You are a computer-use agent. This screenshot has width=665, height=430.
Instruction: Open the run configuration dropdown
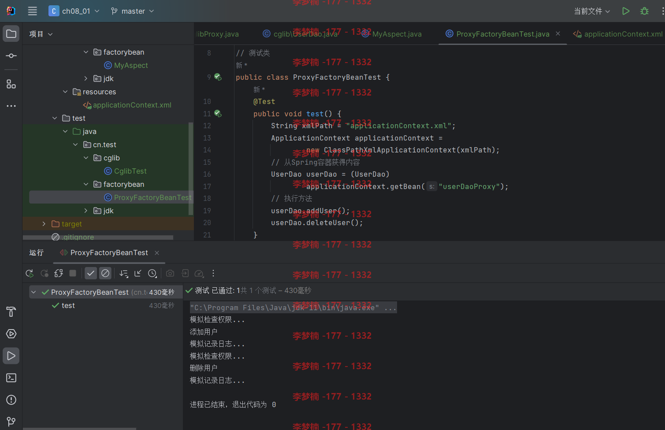pos(592,11)
